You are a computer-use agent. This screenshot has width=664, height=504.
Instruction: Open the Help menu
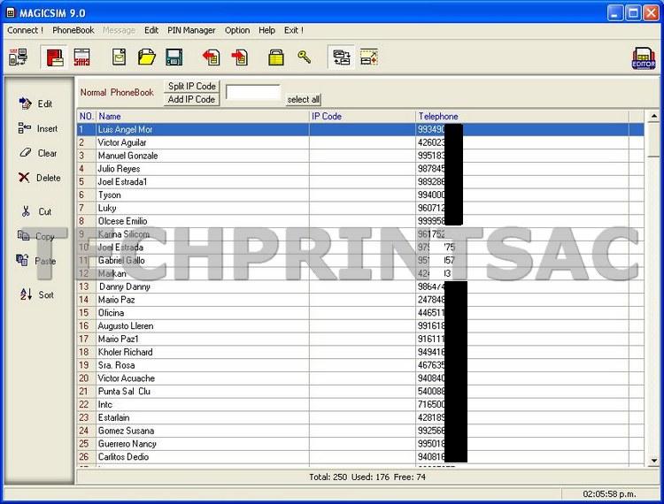(266, 30)
